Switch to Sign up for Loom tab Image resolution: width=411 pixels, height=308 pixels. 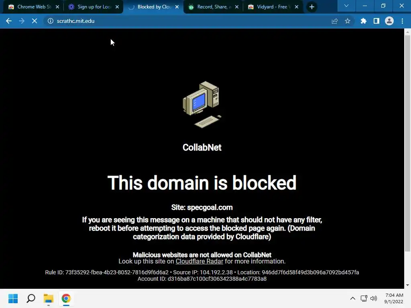tap(93, 7)
